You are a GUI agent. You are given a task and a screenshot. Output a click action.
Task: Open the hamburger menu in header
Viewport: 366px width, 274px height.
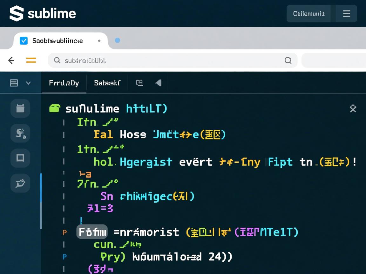tap(346, 14)
